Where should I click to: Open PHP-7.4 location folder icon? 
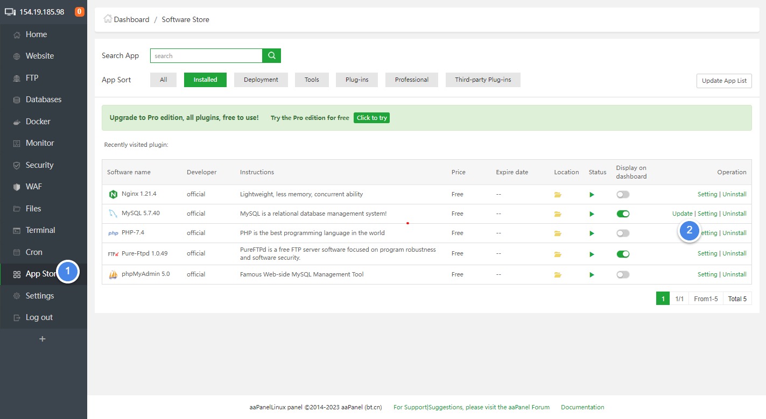[x=558, y=233]
